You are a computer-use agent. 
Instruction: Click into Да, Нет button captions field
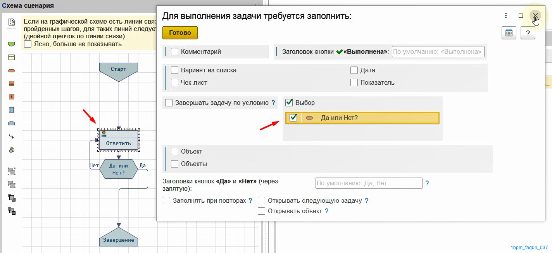pos(369,183)
